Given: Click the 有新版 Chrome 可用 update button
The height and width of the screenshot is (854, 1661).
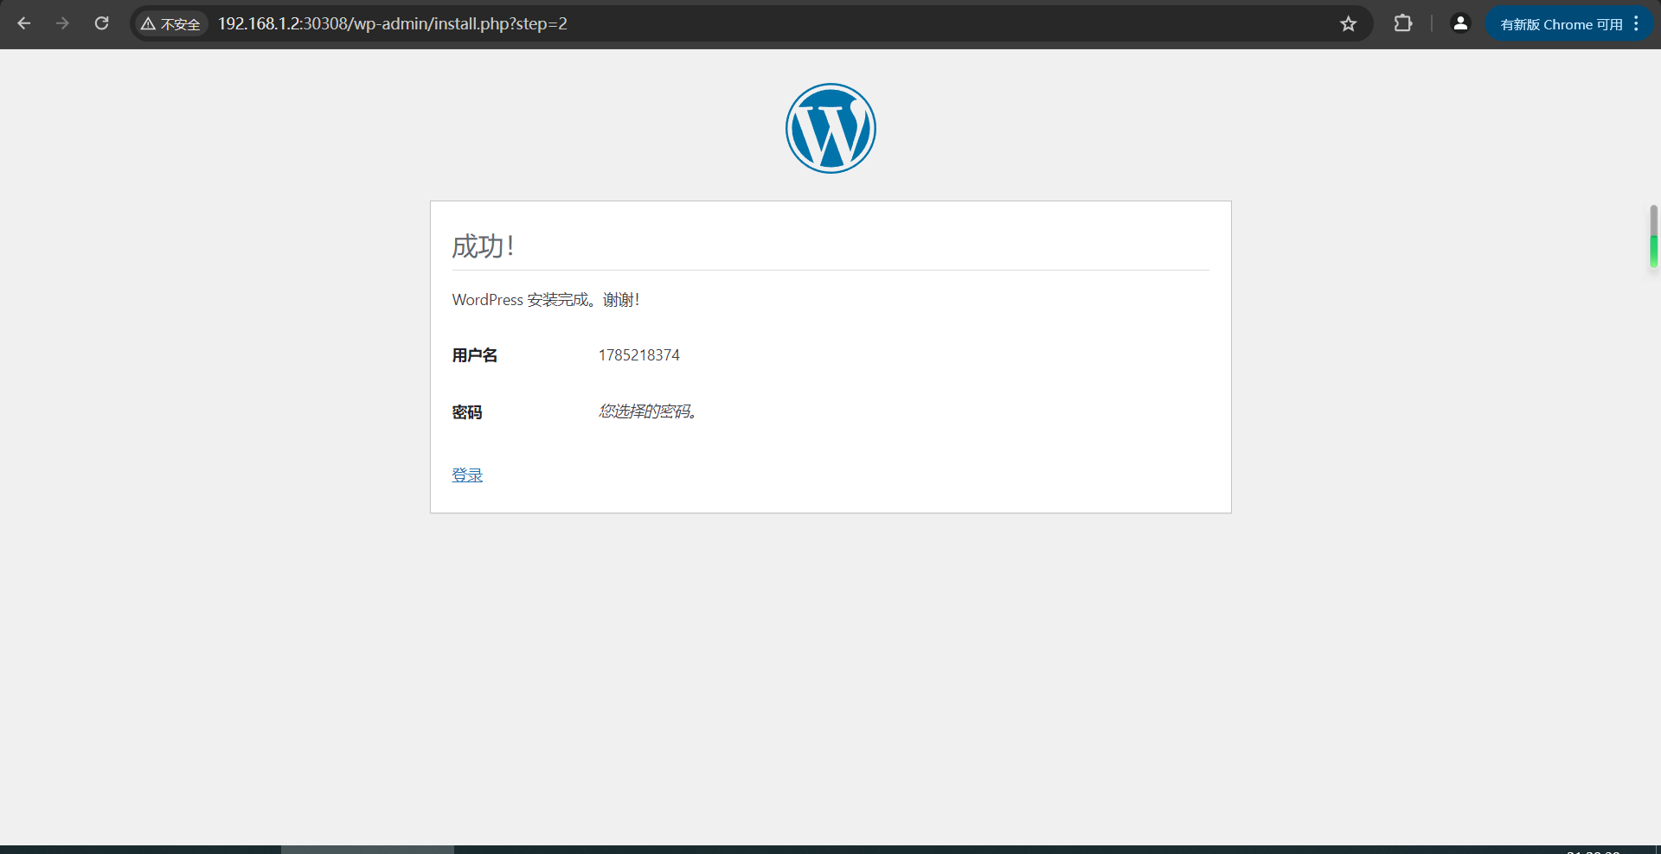Looking at the screenshot, I should point(1561,24).
